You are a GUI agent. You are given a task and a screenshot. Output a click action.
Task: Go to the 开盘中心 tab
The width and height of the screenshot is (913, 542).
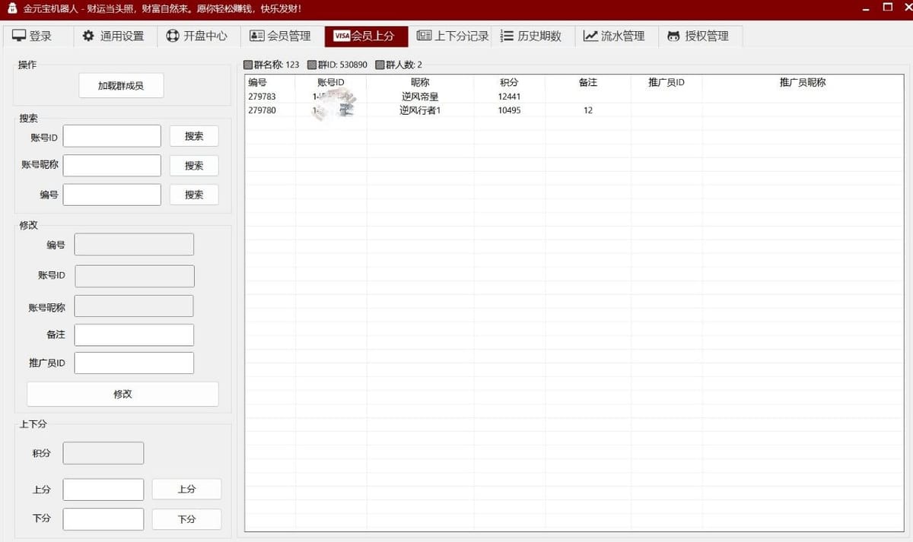197,36
